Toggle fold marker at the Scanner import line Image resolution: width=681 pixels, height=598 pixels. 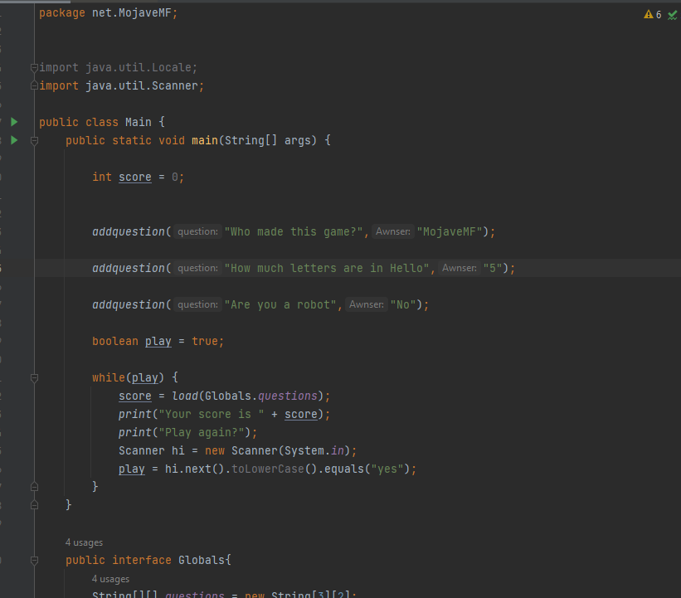click(34, 86)
